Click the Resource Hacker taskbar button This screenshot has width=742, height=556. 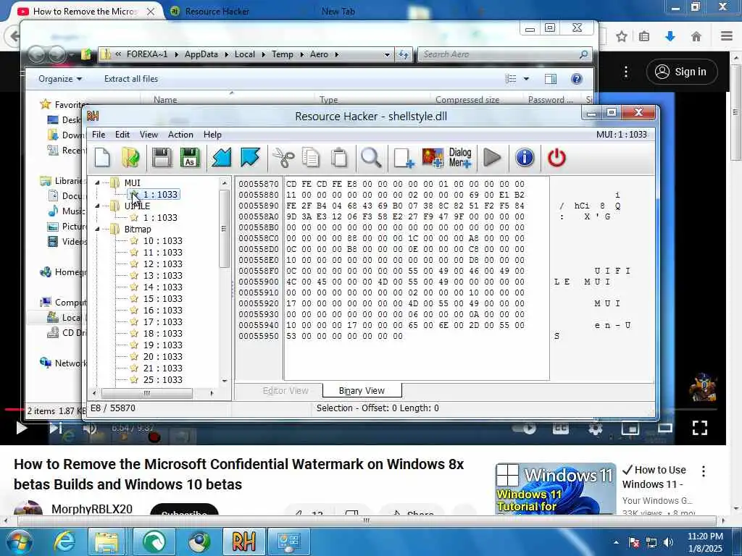pos(243,542)
